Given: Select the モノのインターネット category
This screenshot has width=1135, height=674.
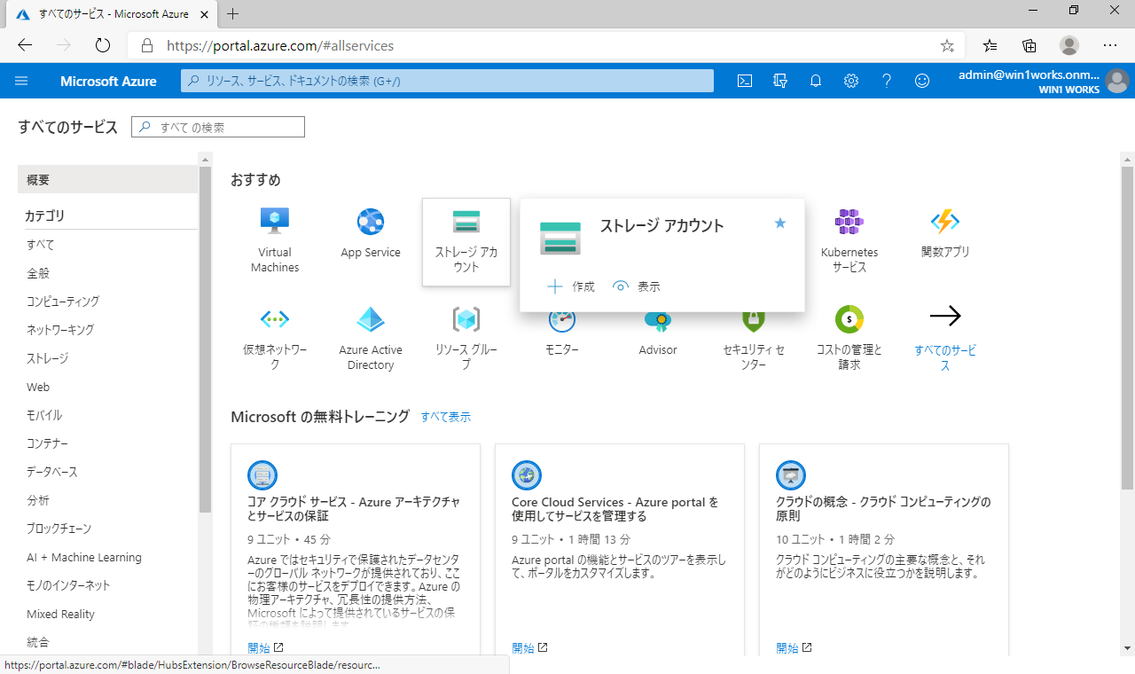Looking at the screenshot, I should click(x=68, y=585).
